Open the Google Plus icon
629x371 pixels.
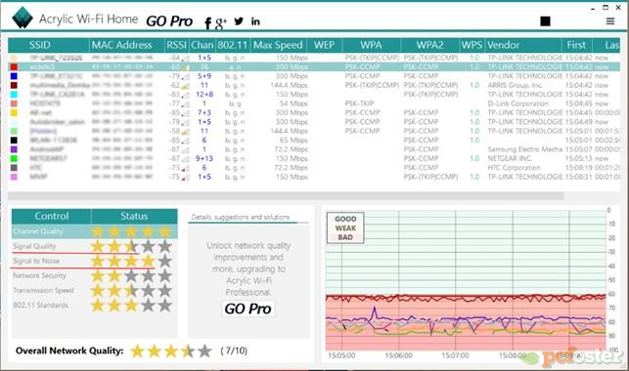[x=221, y=23]
